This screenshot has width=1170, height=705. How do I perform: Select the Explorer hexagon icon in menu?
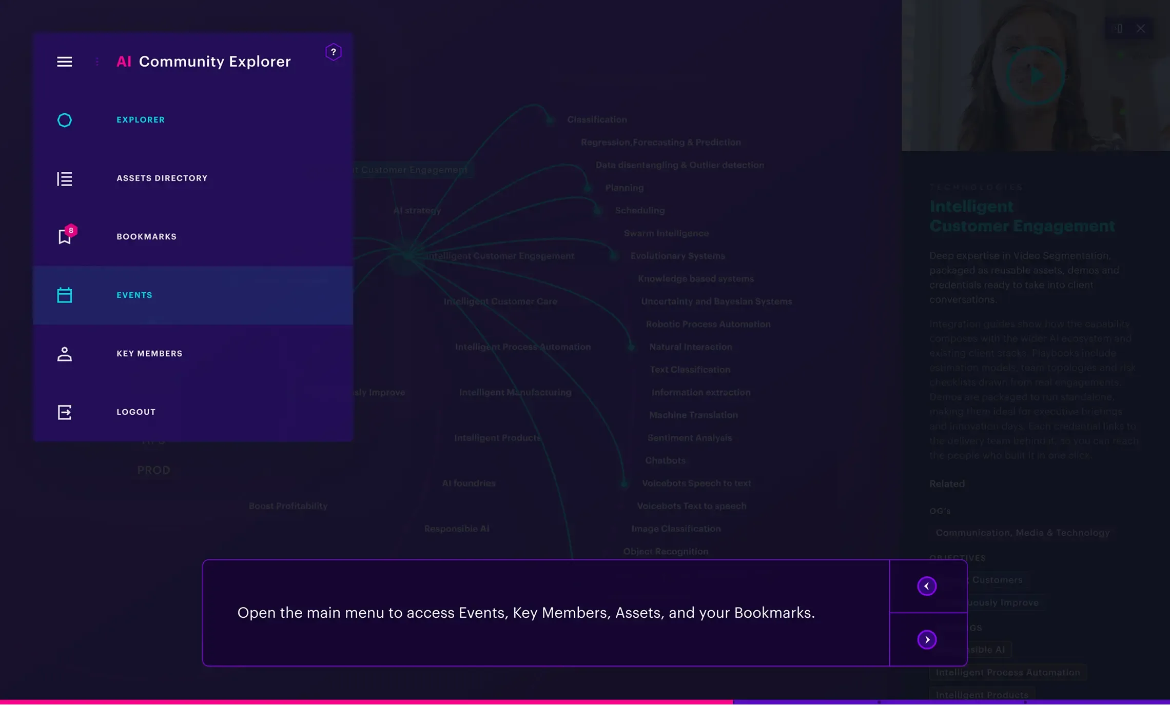pos(64,120)
